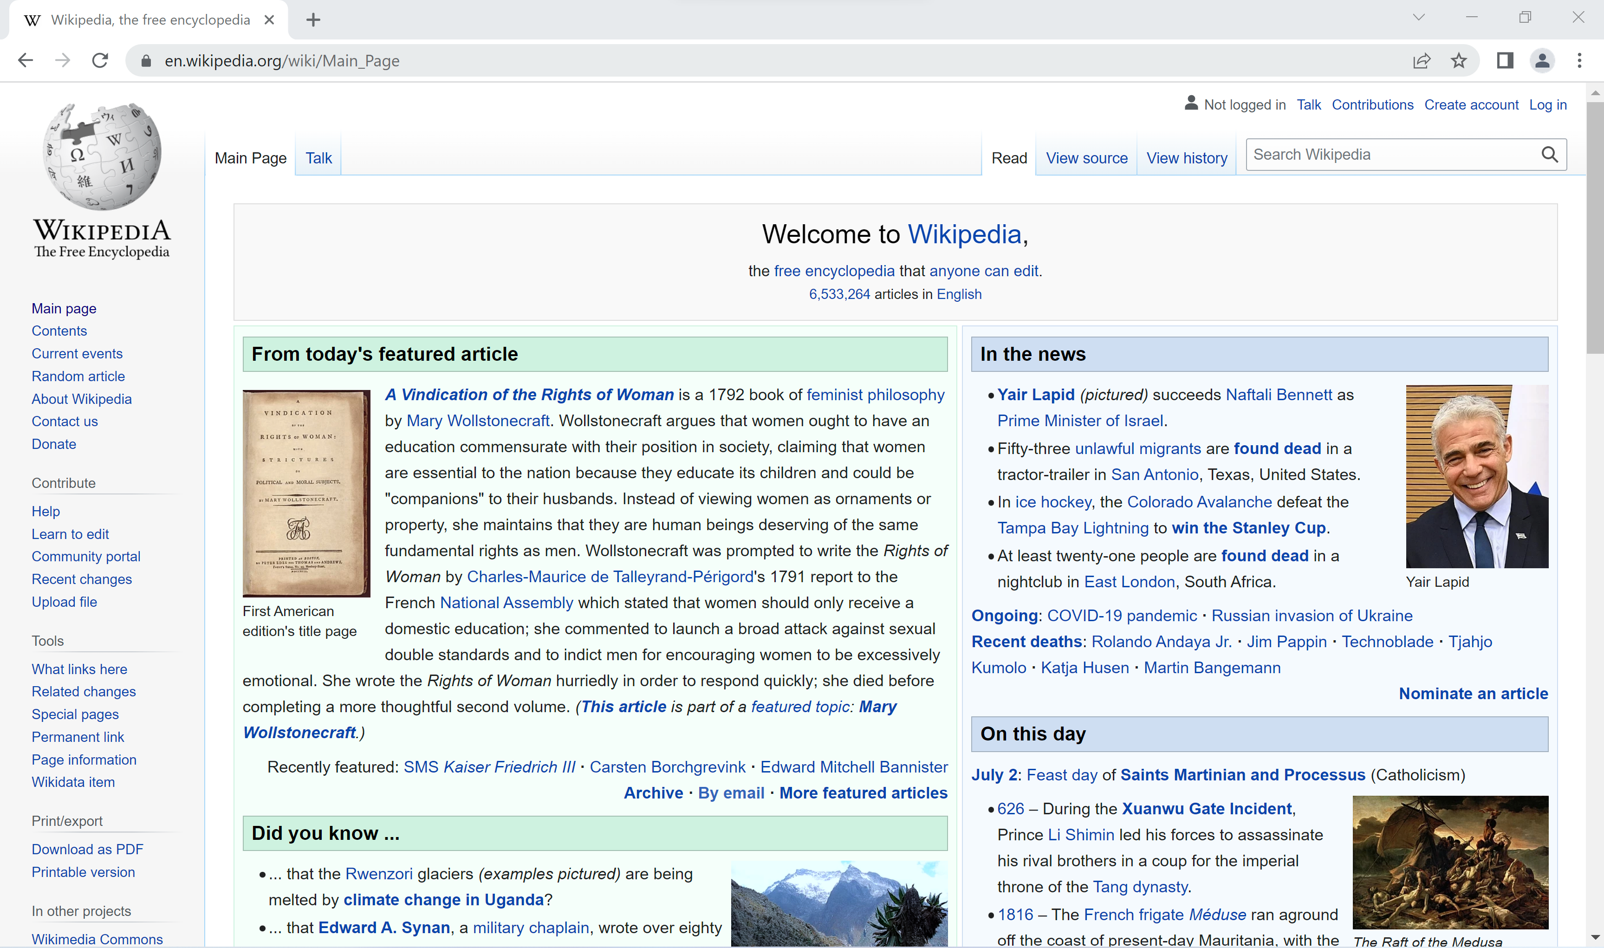This screenshot has height=948, width=1604.
Task: Click the Nominate an article link
Action: click(1473, 694)
